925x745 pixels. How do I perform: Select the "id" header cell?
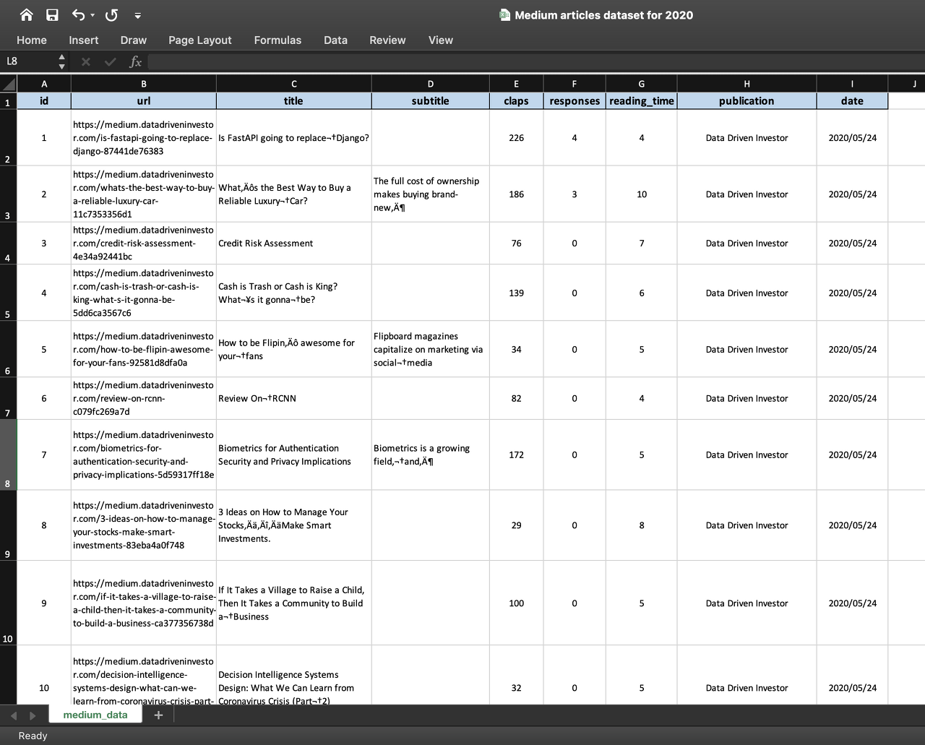click(44, 101)
